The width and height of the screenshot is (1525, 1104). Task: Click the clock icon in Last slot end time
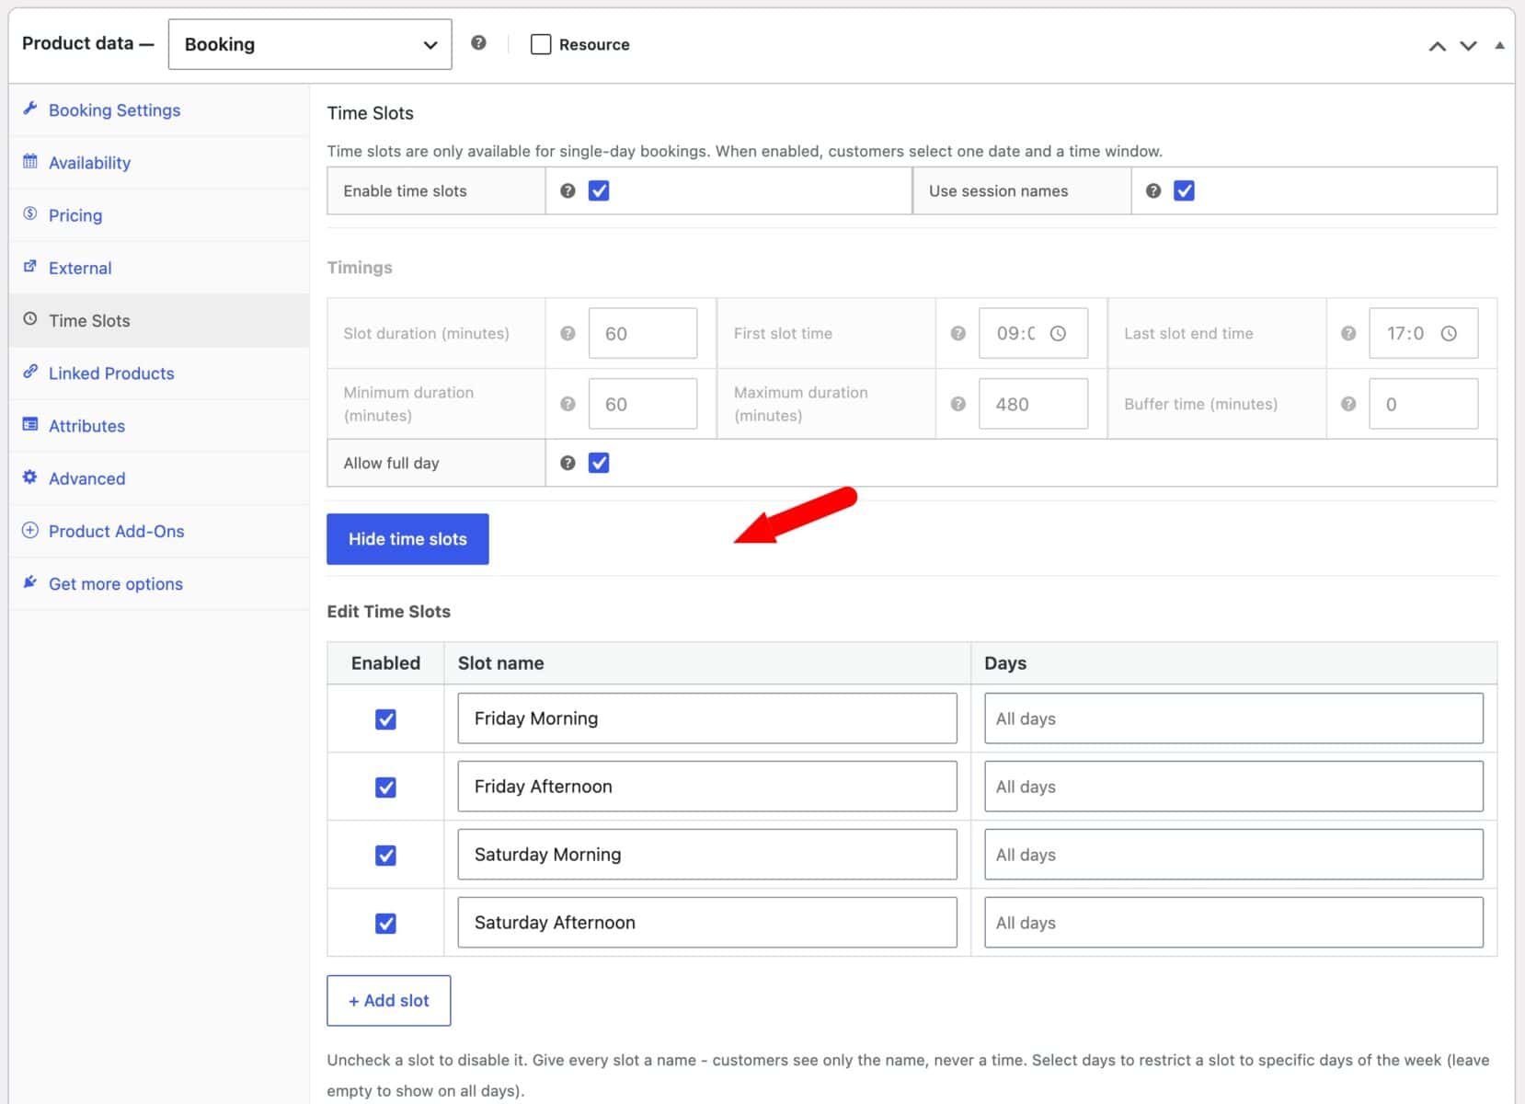tap(1448, 333)
